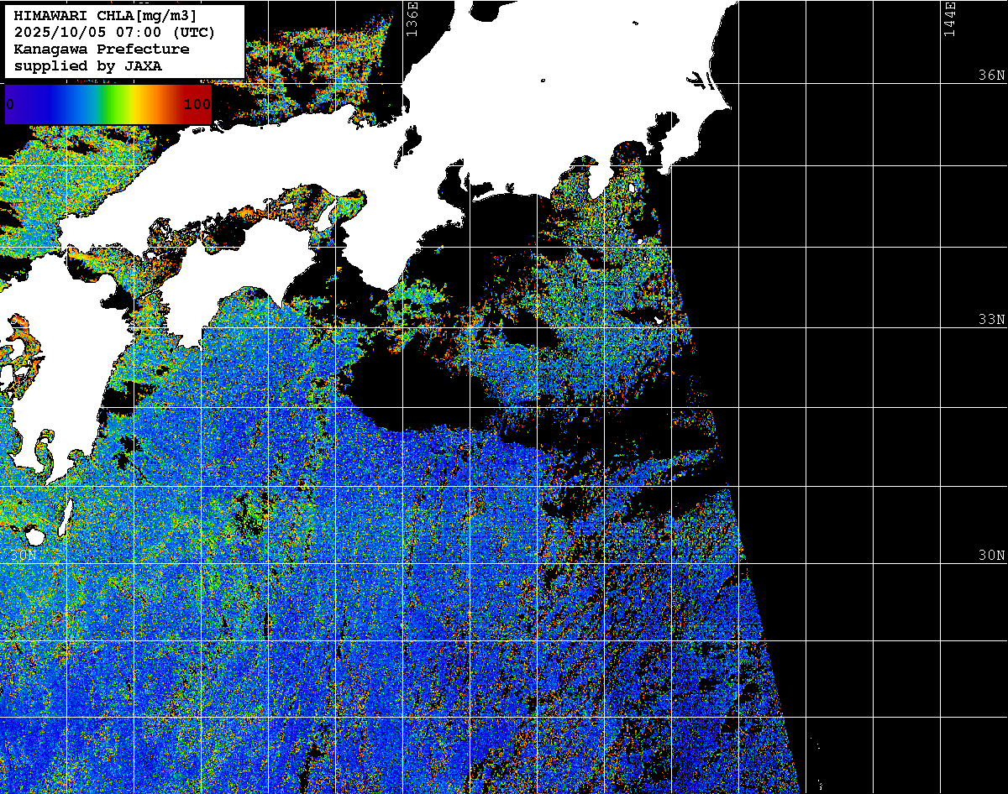Click the 0 label on the color scale

[x=10, y=105]
